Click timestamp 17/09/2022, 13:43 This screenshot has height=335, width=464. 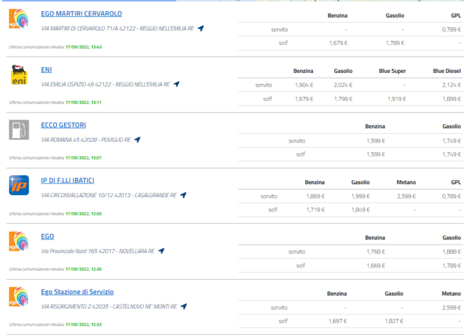pyautogui.click(x=83, y=47)
